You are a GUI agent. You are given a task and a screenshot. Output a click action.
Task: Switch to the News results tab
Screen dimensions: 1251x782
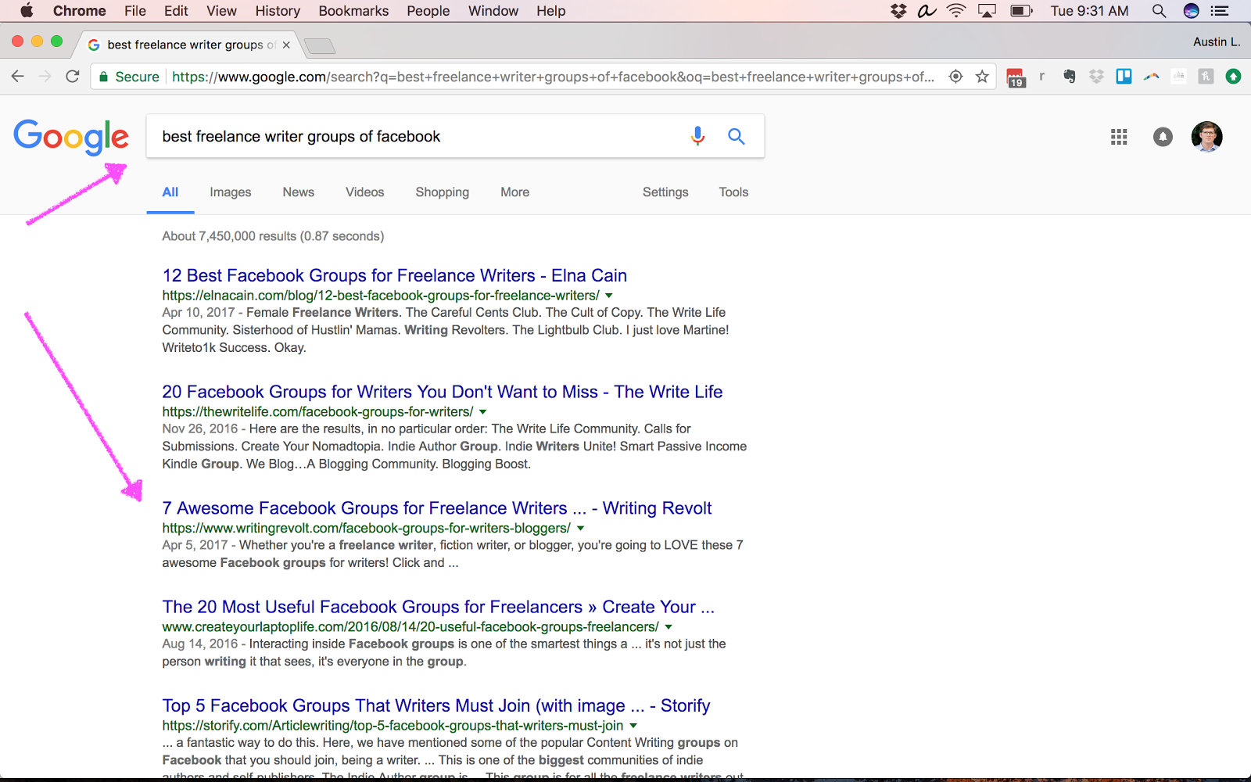point(299,192)
